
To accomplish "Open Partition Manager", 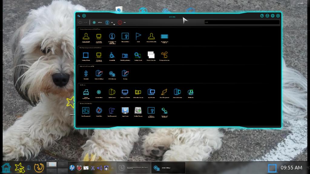I will pyautogui.click(x=138, y=111).
